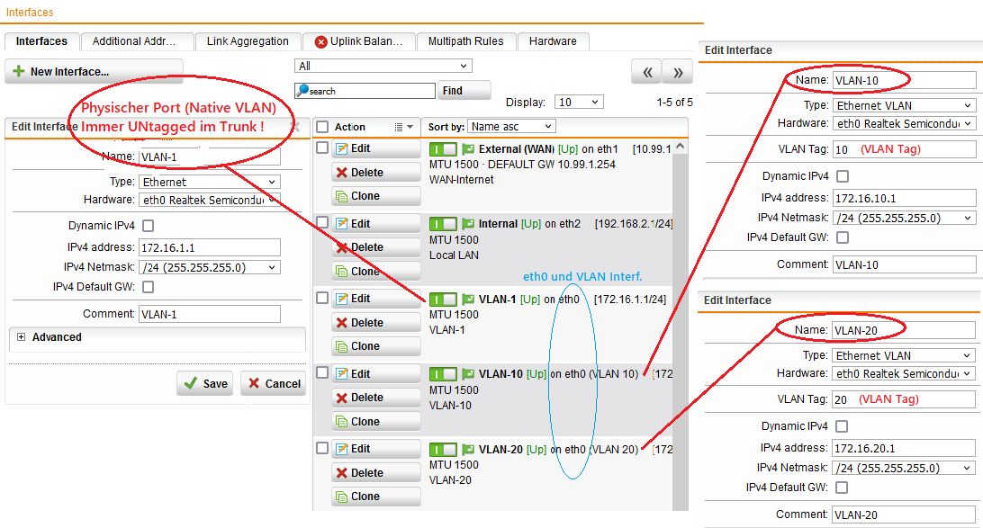Click the Comment field showing VLAN-20

(904, 515)
